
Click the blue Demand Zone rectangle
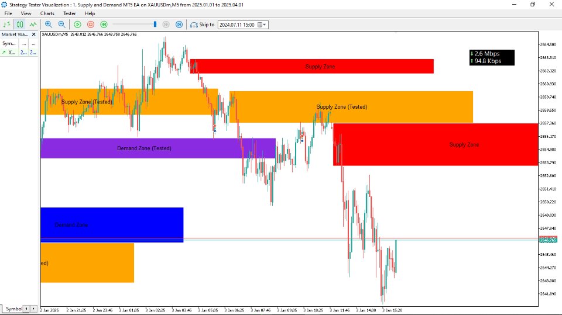112,225
